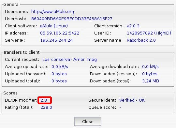Click the client version value v2.0.3
The image size is (176, 128).
(x=133, y=26)
